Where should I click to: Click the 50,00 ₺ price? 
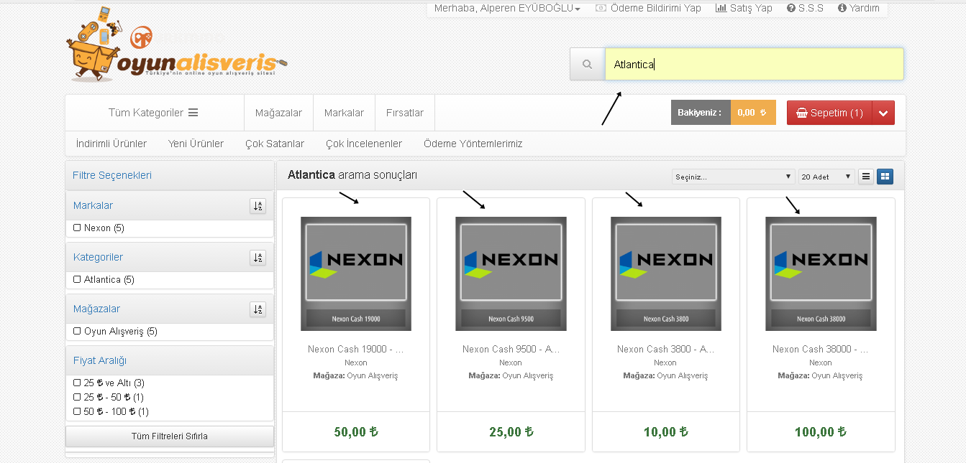pyautogui.click(x=356, y=432)
